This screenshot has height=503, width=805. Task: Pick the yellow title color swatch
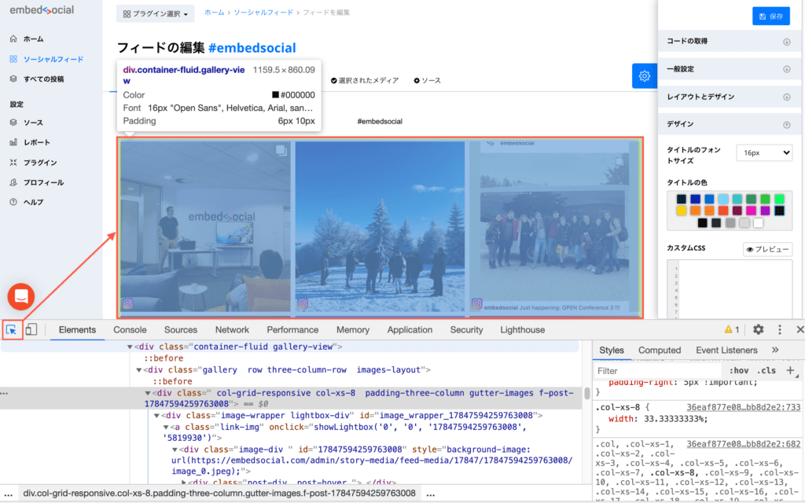[x=682, y=211]
